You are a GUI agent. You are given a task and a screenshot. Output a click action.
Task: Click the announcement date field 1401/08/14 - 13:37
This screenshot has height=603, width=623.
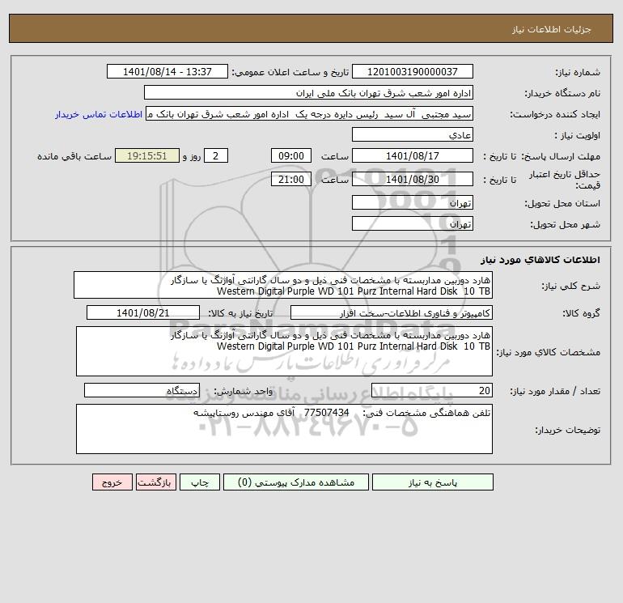click(167, 71)
